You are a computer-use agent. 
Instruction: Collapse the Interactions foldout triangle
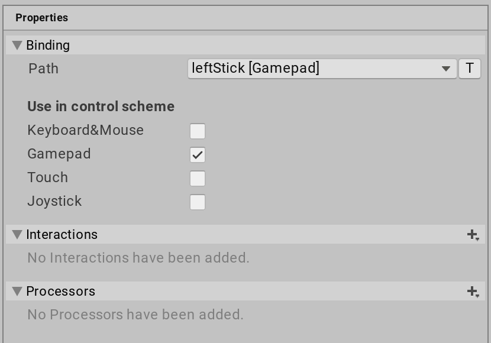pos(17,235)
